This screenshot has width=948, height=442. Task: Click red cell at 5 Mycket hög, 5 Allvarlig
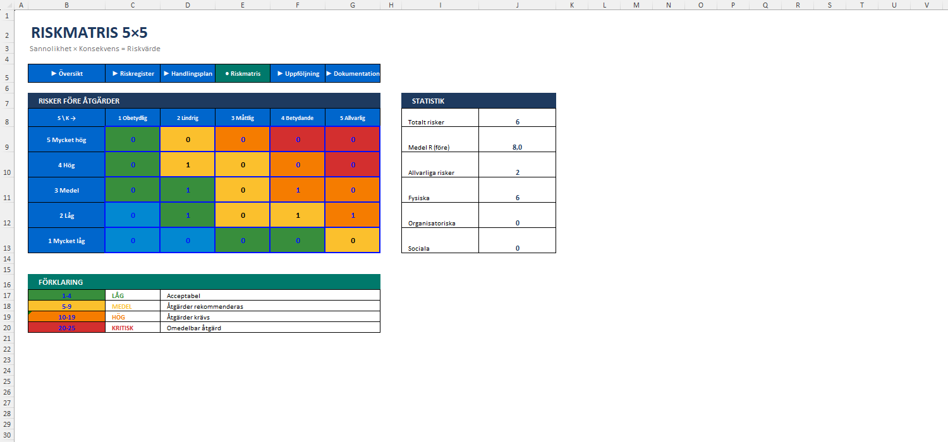353,140
